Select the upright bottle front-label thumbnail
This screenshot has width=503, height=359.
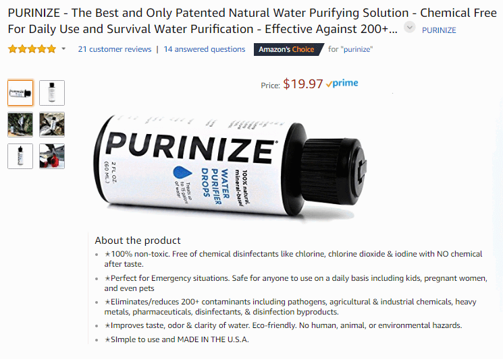20,156
